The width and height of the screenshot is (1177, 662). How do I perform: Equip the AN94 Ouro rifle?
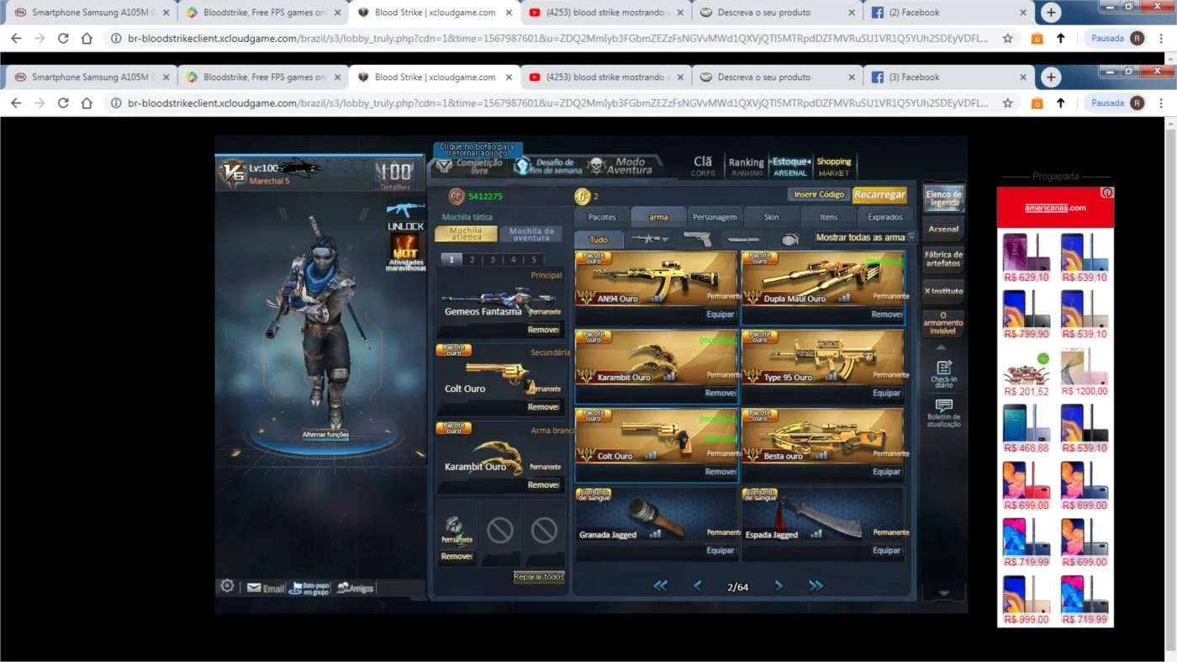[x=720, y=315]
